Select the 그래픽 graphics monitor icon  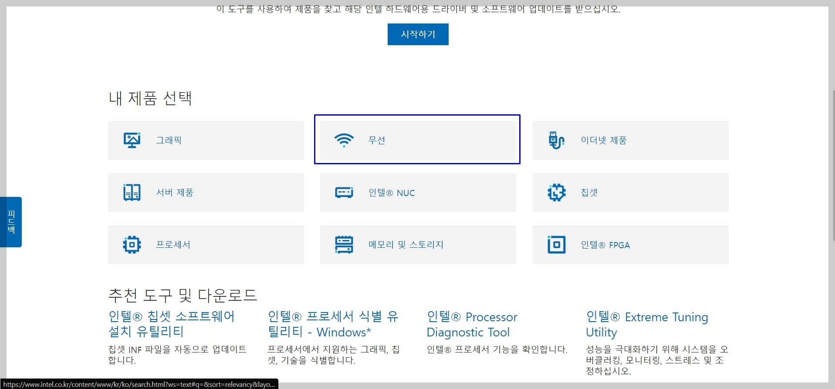tap(132, 140)
